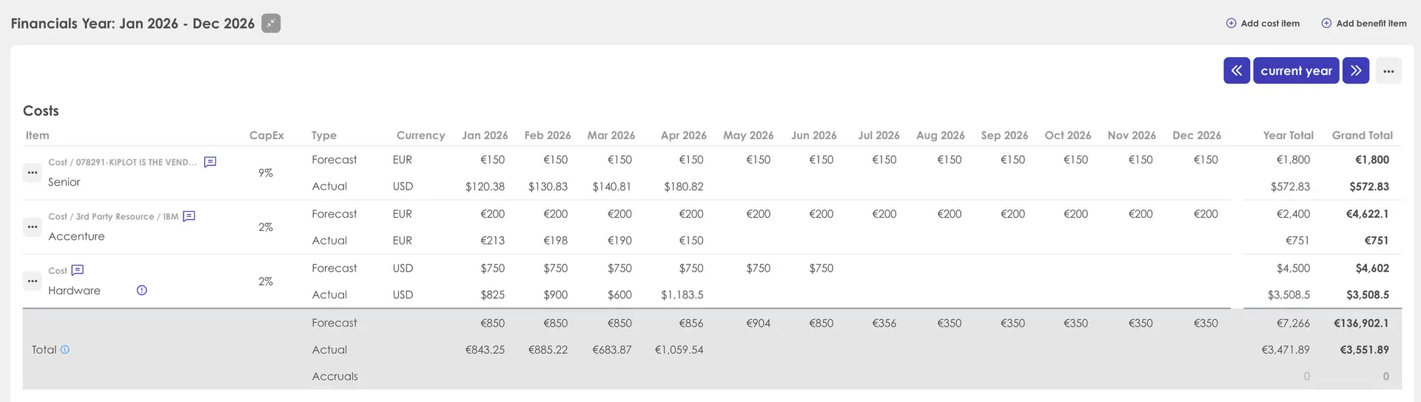Select Senior actual Feb value $130.83
Image resolution: width=1421 pixels, height=402 pixels.
pyautogui.click(x=548, y=187)
